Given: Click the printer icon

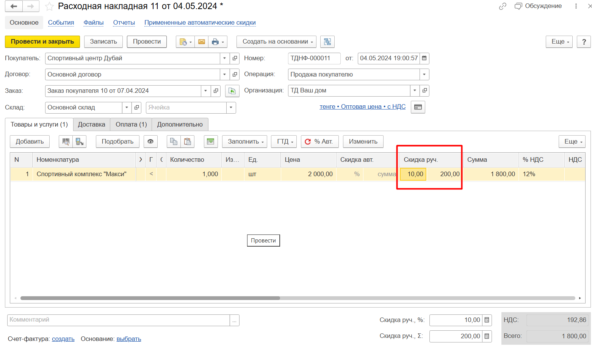Looking at the screenshot, I should coord(215,42).
